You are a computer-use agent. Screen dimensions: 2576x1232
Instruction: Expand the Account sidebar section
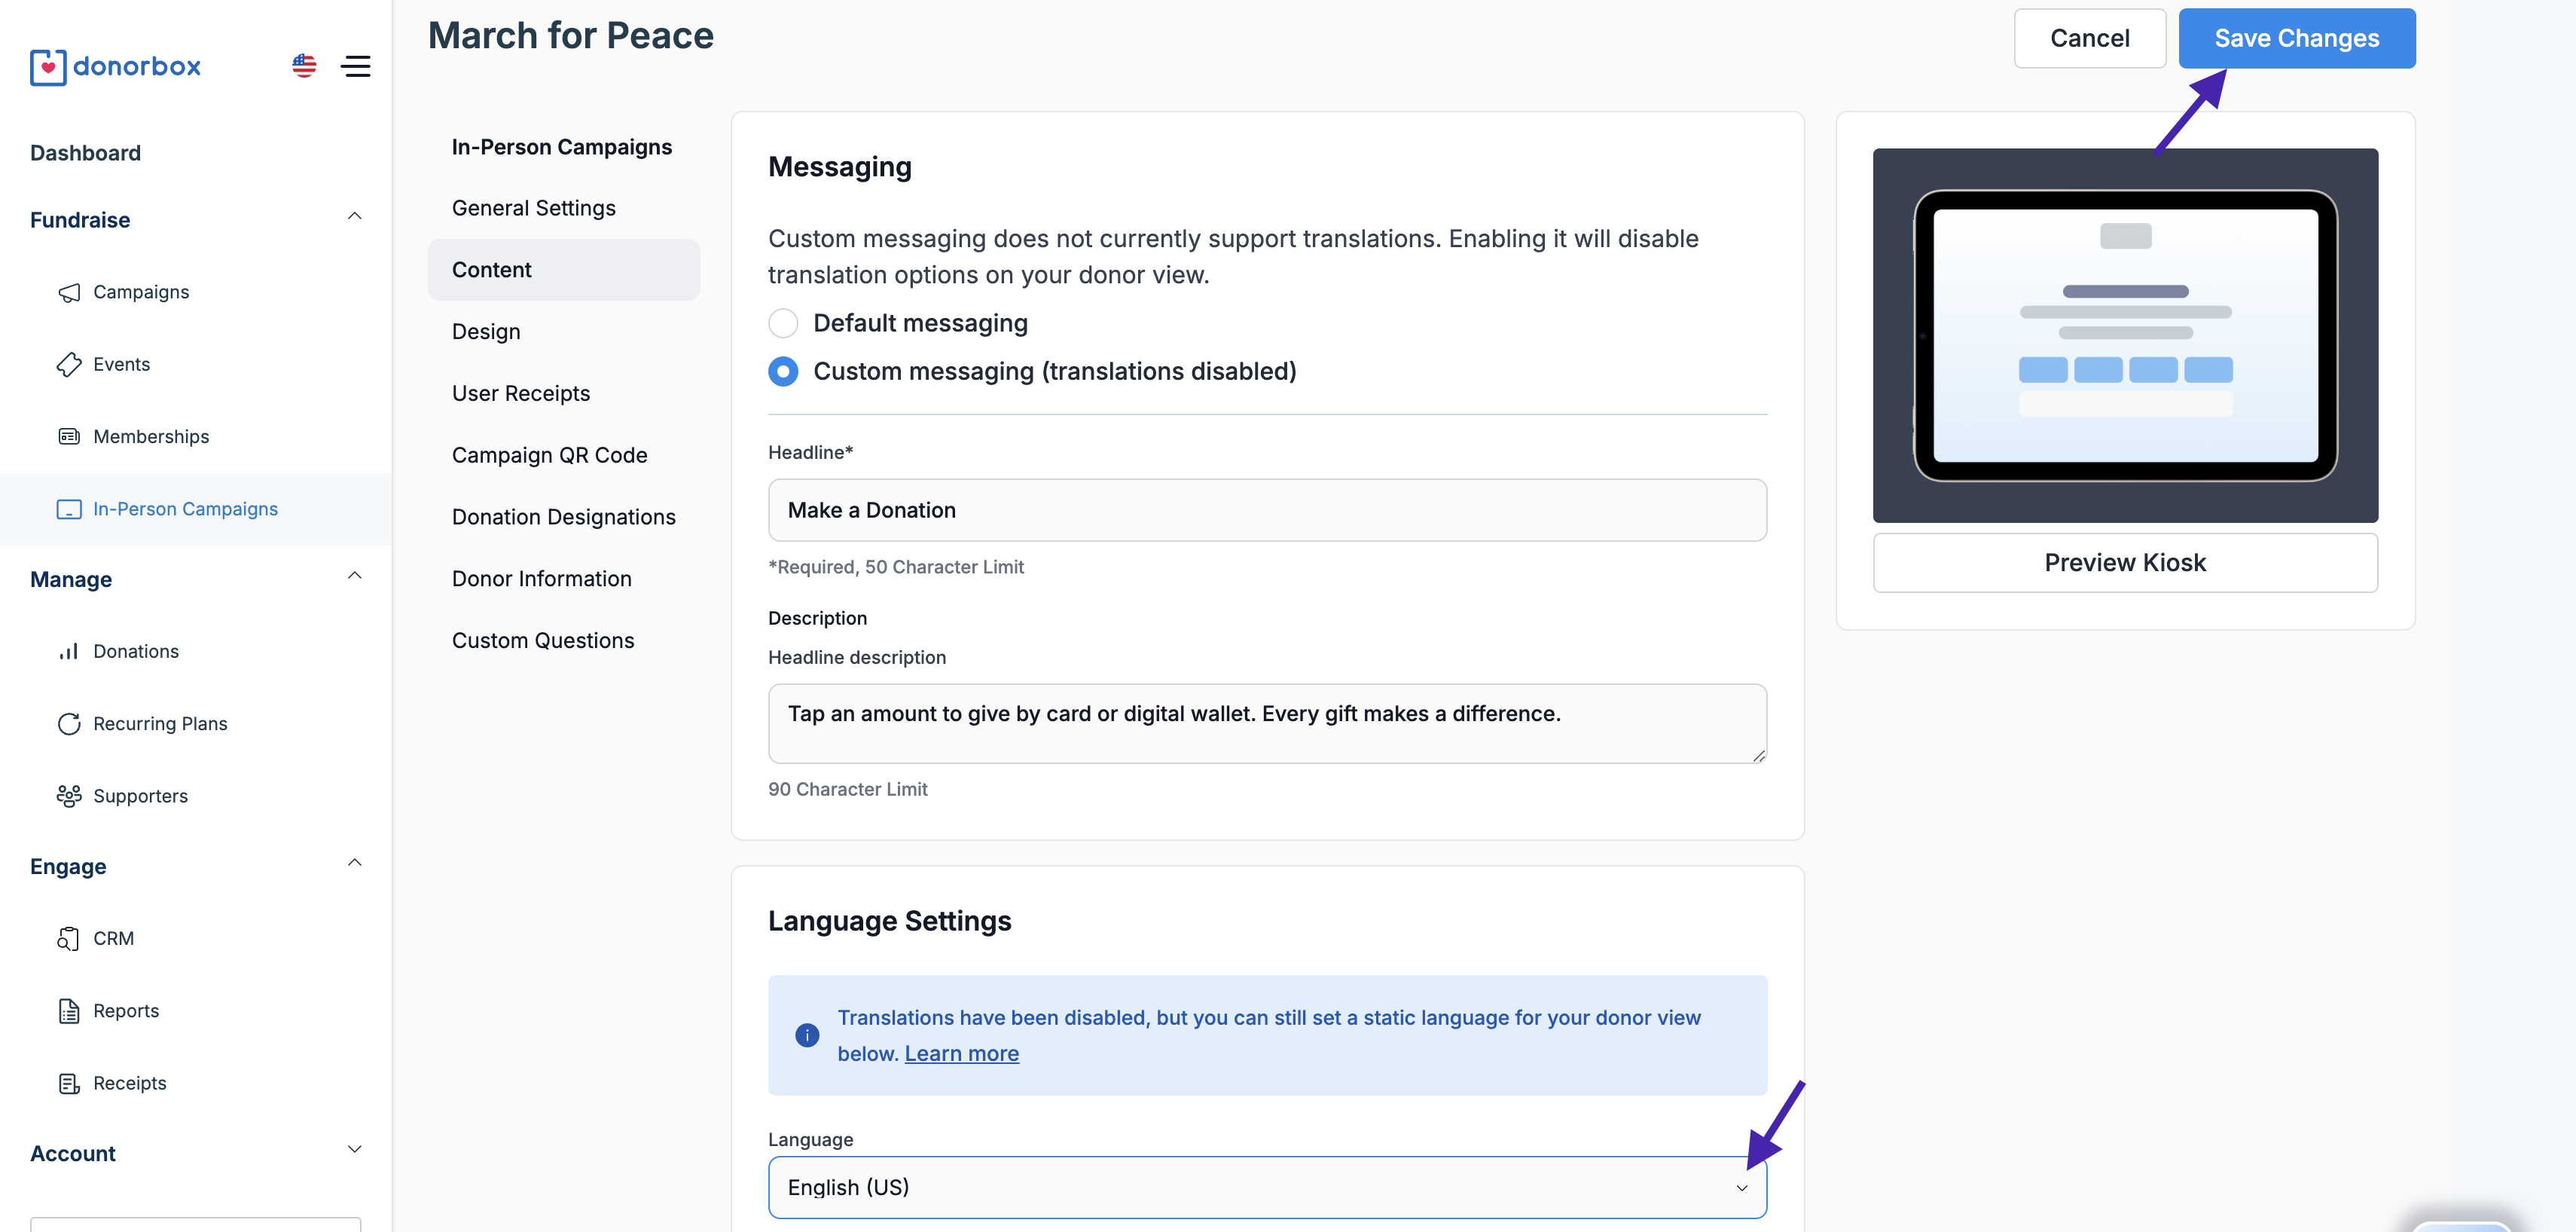point(354,1150)
